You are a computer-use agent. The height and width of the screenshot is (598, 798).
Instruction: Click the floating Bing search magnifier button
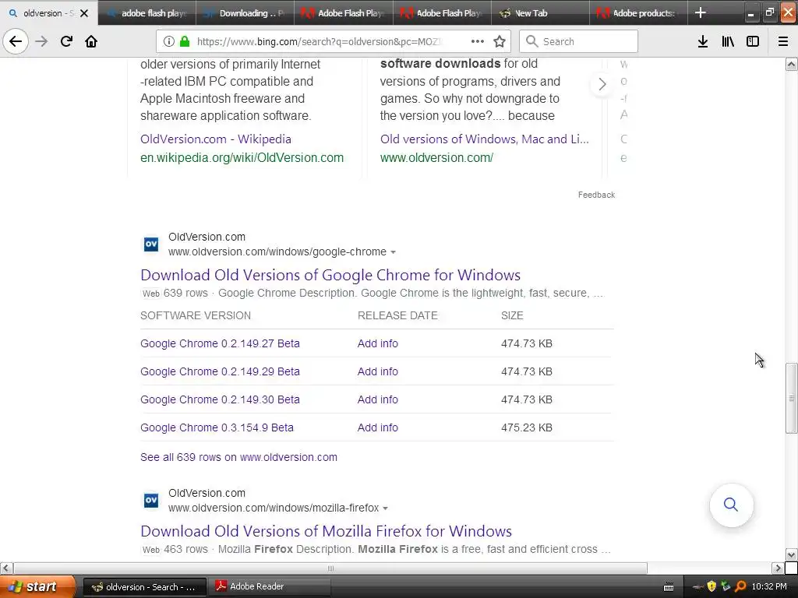coord(731,505)
